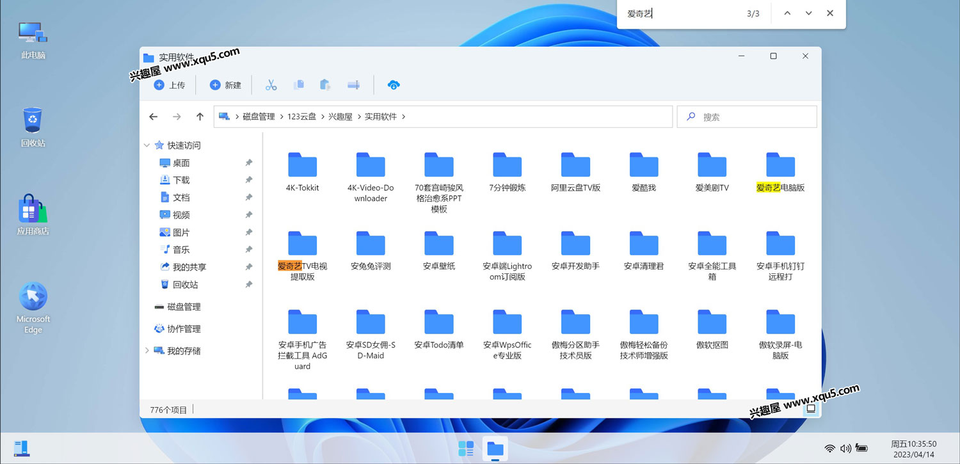Open 回收站 in the sidebar list
The width and height of the screenshot is (960, 464).
click(x=179, y=284)
